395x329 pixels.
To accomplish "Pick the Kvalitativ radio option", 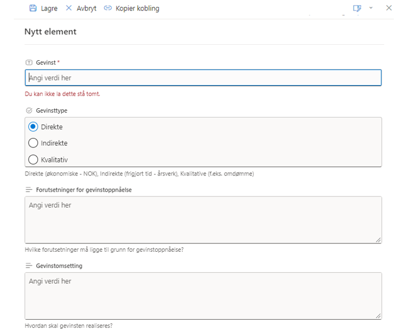I will click(33, 160).
